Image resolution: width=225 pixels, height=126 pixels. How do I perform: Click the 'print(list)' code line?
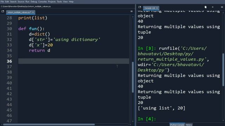pyautogui.click(x=33, y=18)
